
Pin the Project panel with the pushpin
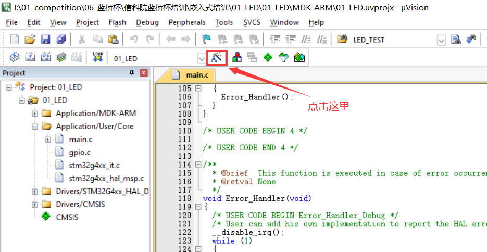click(132, 73)
